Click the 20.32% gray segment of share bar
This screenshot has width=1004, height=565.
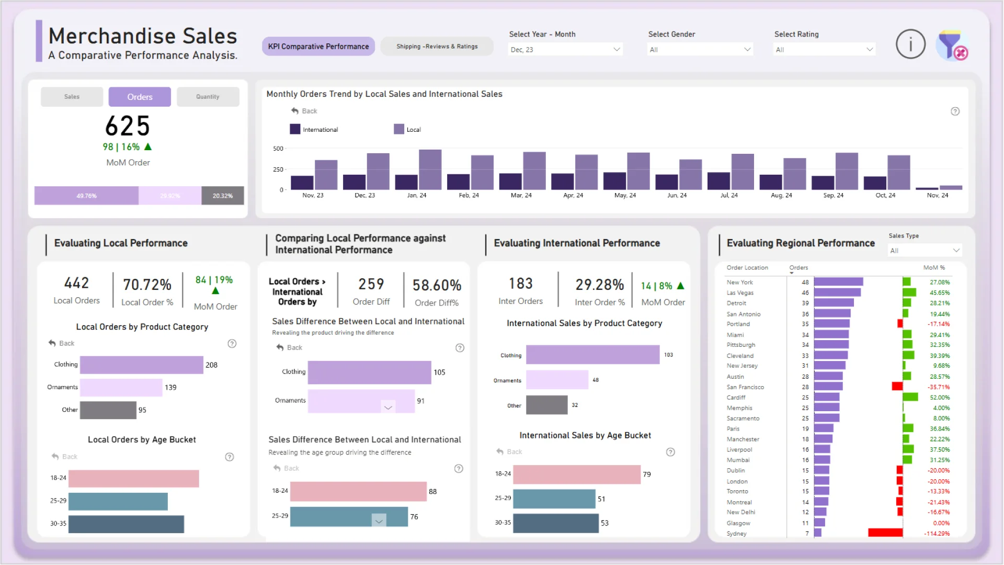click(223, 196)
